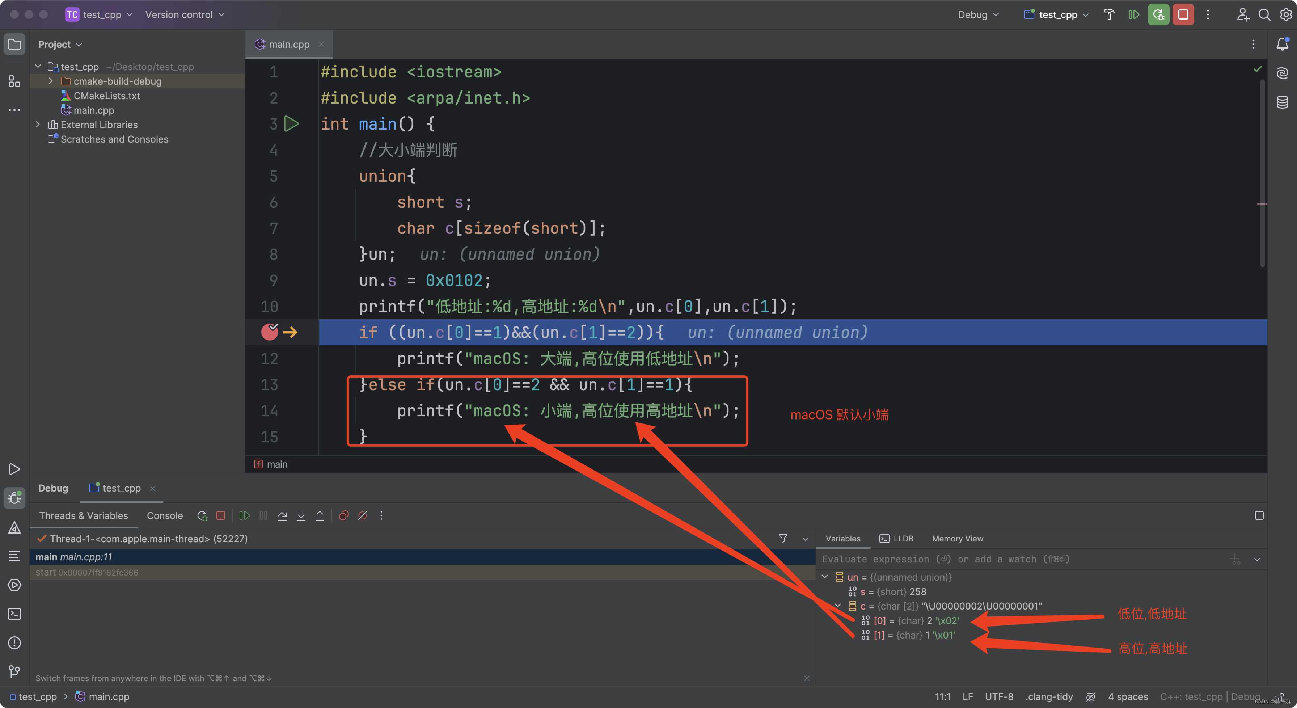This screenshot has height=708, width=1297.
Task: Select the Variables tab
Action: [843, 539]
